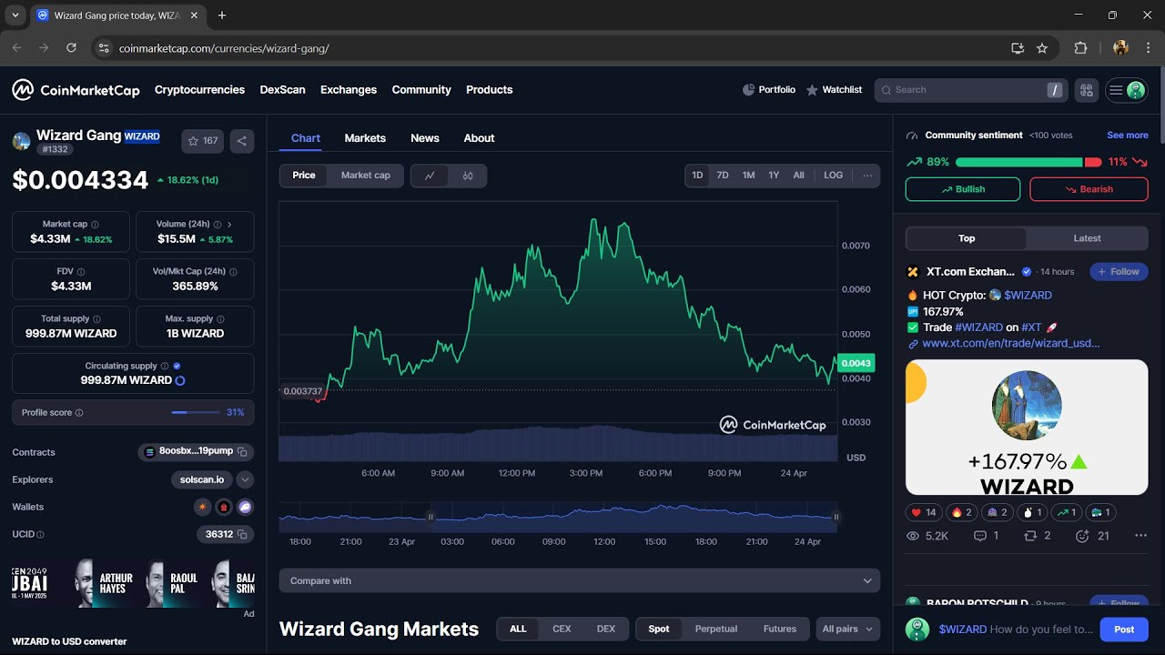The image size is (1165, 655).
Task: Add Wizard Gang to watchlist star
Action: click(202, 141)
